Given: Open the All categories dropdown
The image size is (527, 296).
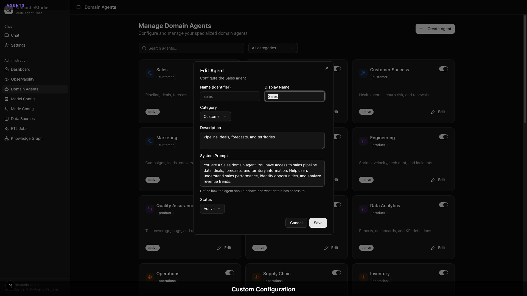Looking at the screenshot, I should [x=273, y=48].
